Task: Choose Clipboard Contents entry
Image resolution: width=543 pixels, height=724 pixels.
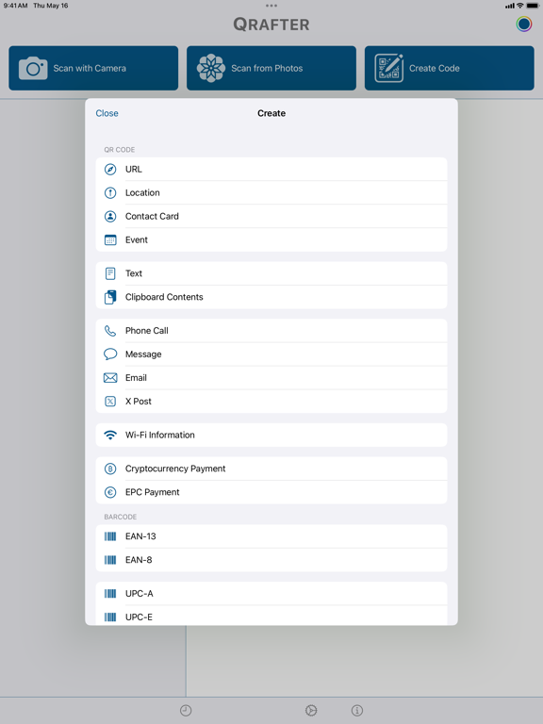Action: point(271,297)
